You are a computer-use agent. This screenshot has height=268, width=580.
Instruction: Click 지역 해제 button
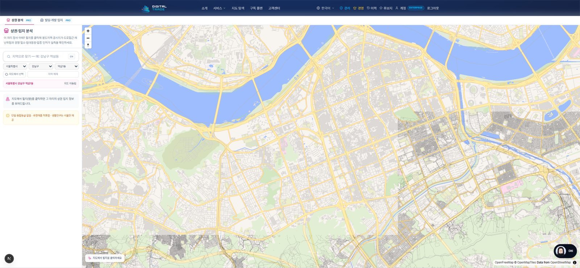point(53,74)
